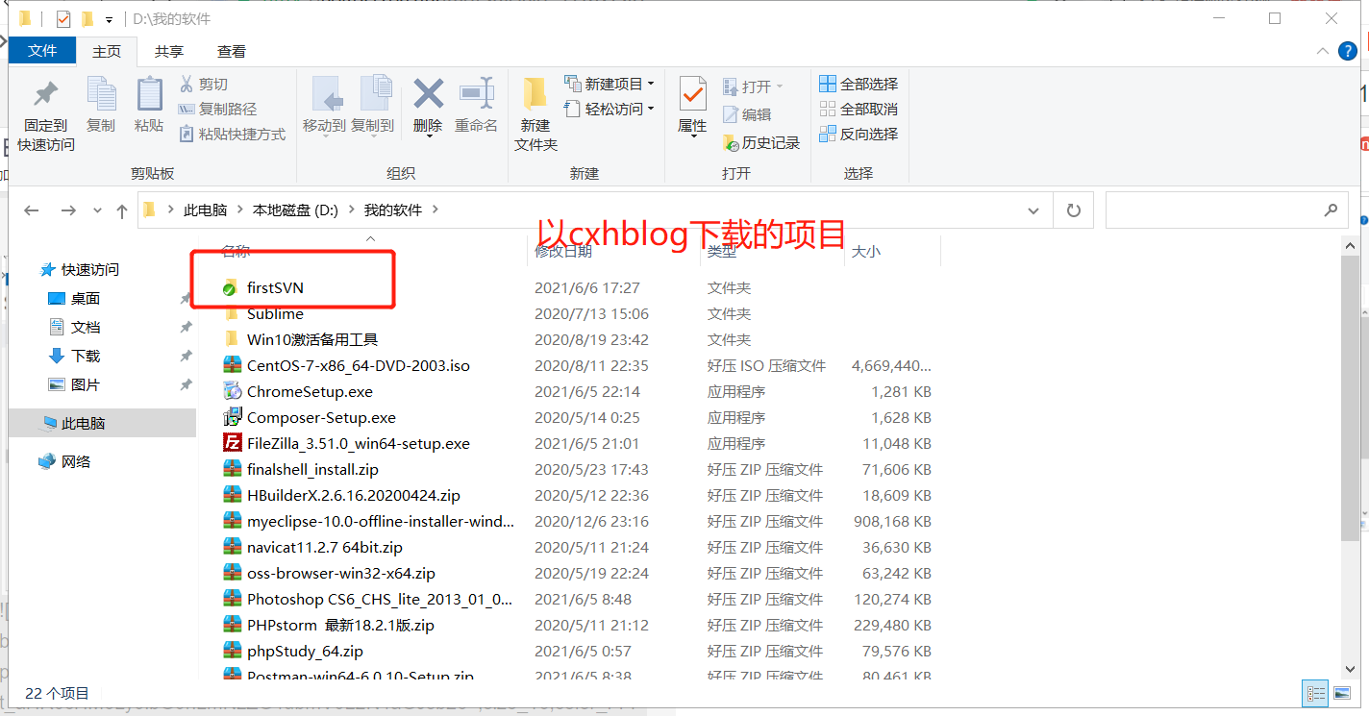This screenshot has height=716, width=1369.
Task: Select the Sublime folder
Action: pyautogui.click(x=275, y=313)
